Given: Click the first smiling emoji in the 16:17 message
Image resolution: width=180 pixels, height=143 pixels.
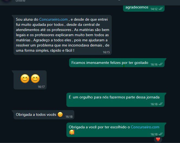Looking at the screenshot, I should [25, 79].
